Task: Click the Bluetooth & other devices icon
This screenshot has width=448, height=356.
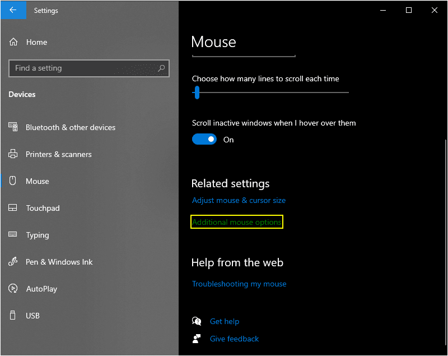Action: click(x=13, y=127)
